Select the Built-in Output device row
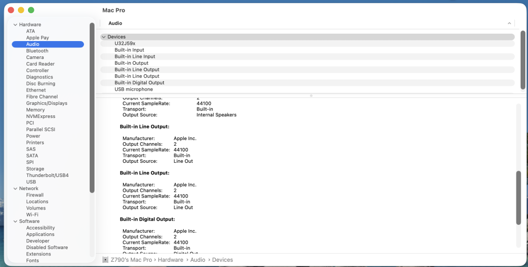528x267 pixels. (307, 63)
